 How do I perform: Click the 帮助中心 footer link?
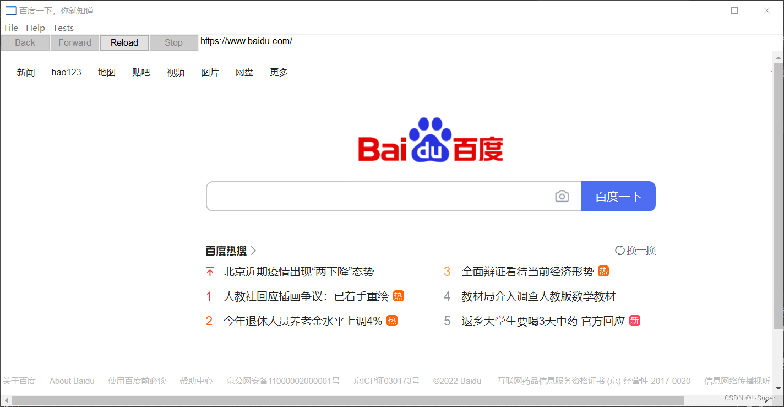(x=196, y=381)
